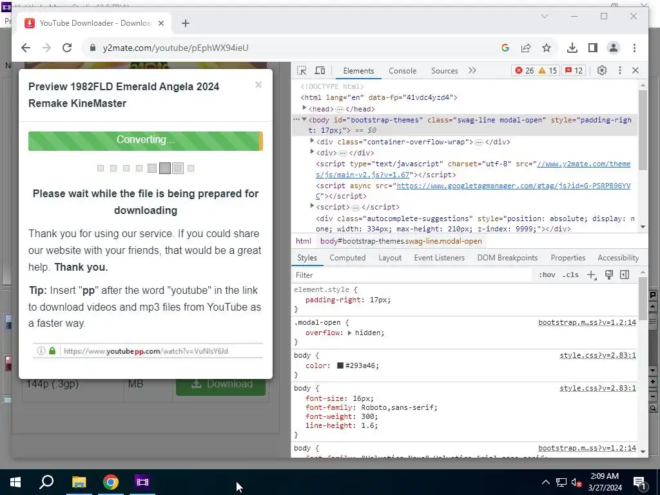Open style.css link for body color rule

click(x=597, y=355)
